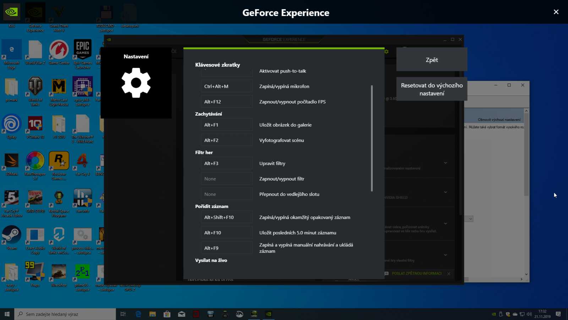This screenshot has height=320, width=568.
Task: Select Rockstar Games launcher icon
Action: click(x=59, y=165)
